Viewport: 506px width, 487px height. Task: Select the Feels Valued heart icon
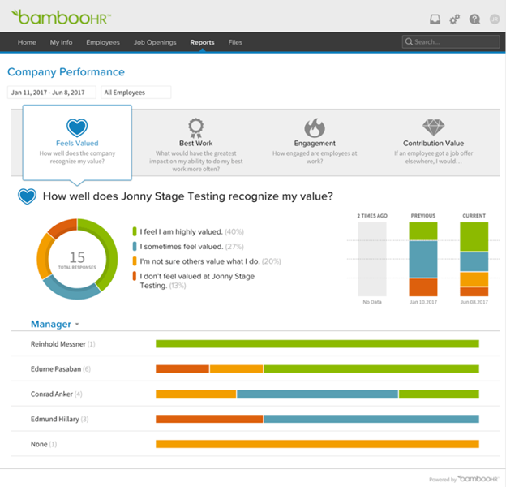point(77,127)
